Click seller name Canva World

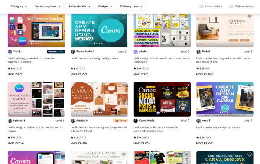click(147, 121)
